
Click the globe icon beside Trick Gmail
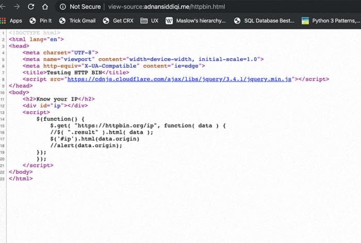(x=62, y=21)
